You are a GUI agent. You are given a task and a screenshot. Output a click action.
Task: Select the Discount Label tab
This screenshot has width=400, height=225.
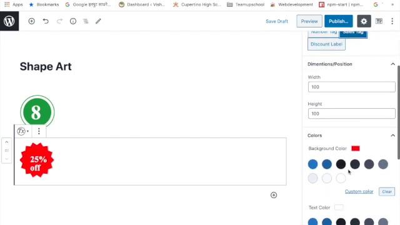[326, 44]
